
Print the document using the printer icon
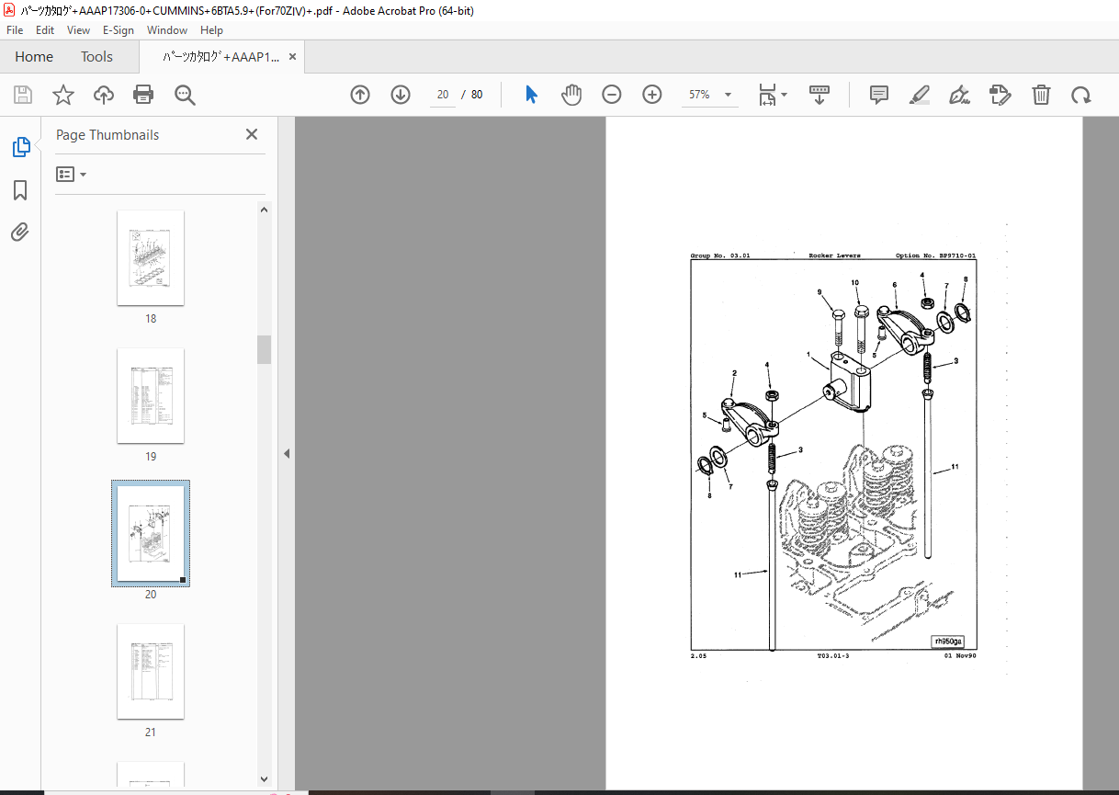point(143,95)
